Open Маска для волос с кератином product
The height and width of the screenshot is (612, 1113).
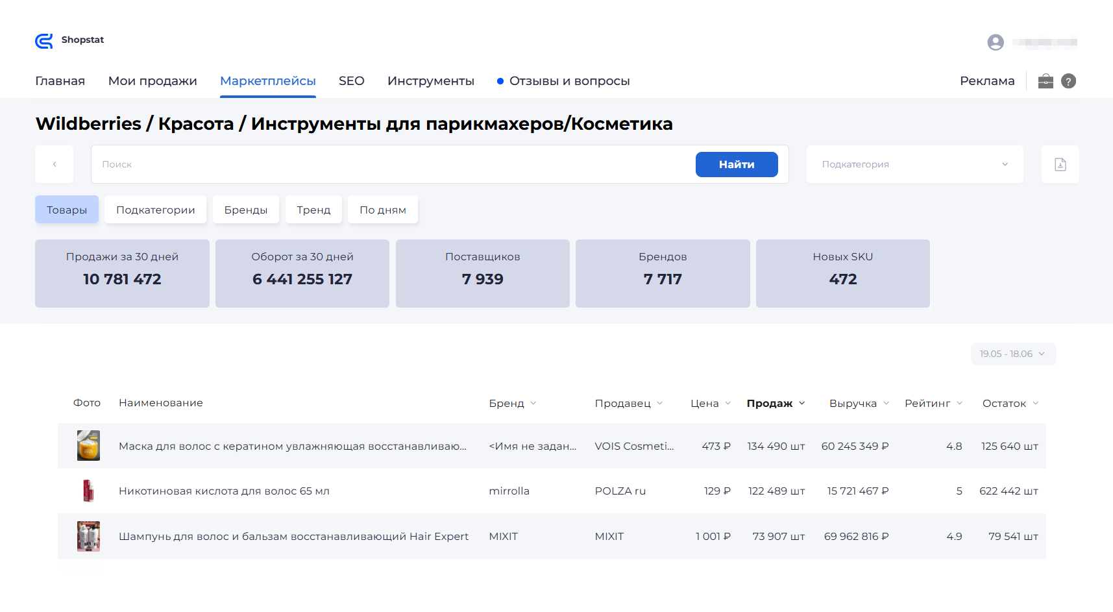click(x=293, y=446)
